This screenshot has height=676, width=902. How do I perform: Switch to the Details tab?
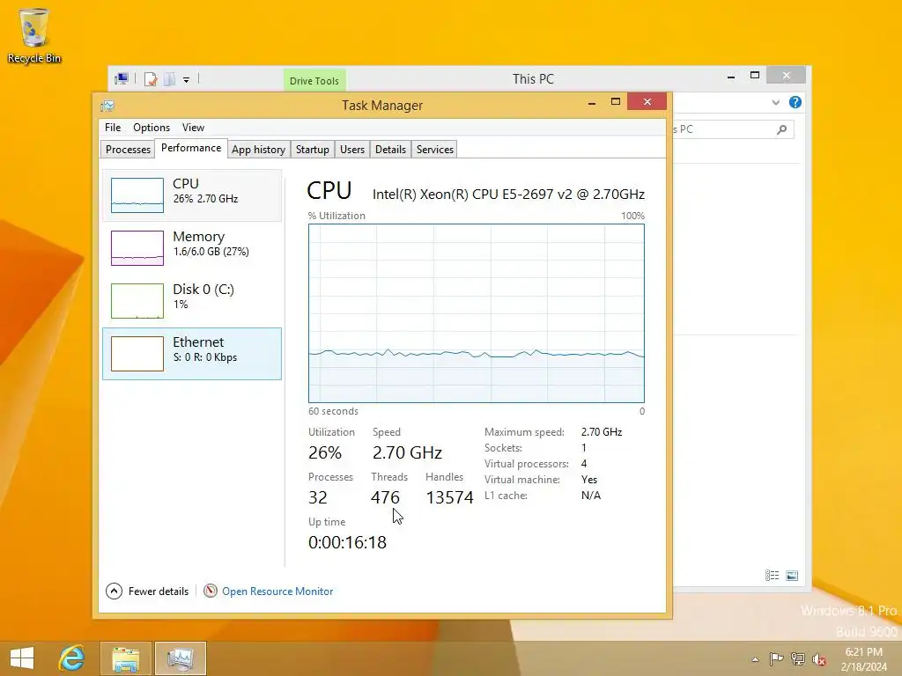pyautogui.click(x=390, y=150)
